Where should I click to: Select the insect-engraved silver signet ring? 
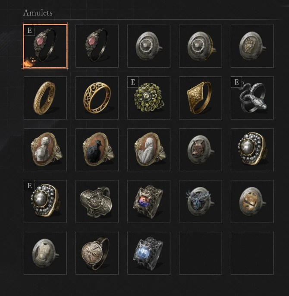click(97, 253)
